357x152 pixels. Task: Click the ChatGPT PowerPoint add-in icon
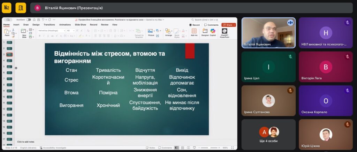[225, 31]
